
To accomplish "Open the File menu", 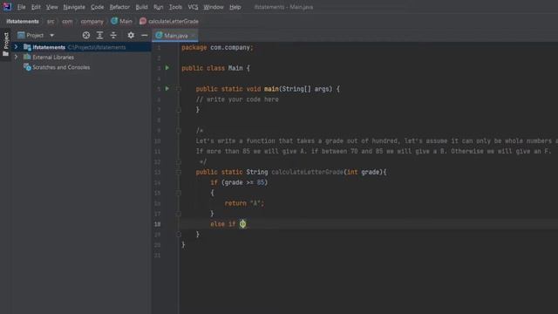I will coord(21,7).
